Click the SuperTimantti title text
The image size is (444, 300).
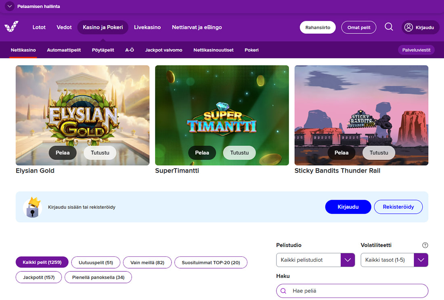pyautogui.click(x=177, y=171)
